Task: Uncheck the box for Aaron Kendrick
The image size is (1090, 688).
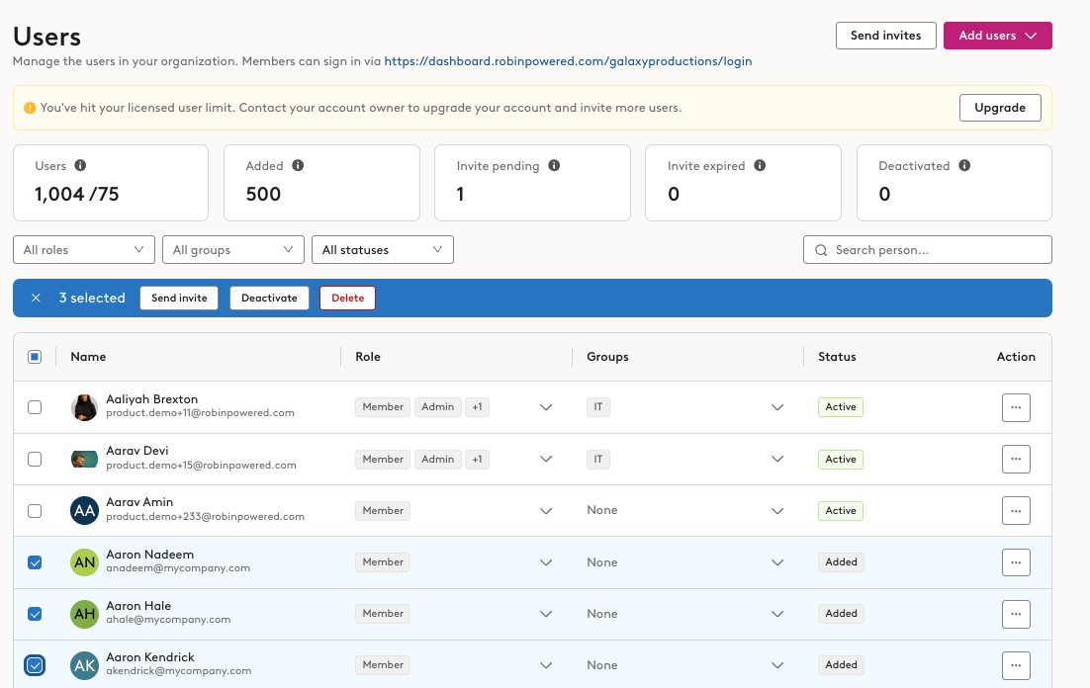Action: pos(35,665)
